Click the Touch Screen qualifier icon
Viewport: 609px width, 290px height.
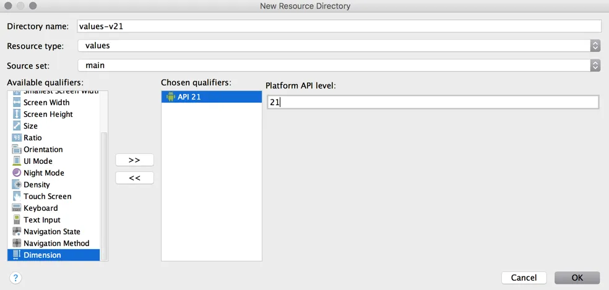pos(17,197)
